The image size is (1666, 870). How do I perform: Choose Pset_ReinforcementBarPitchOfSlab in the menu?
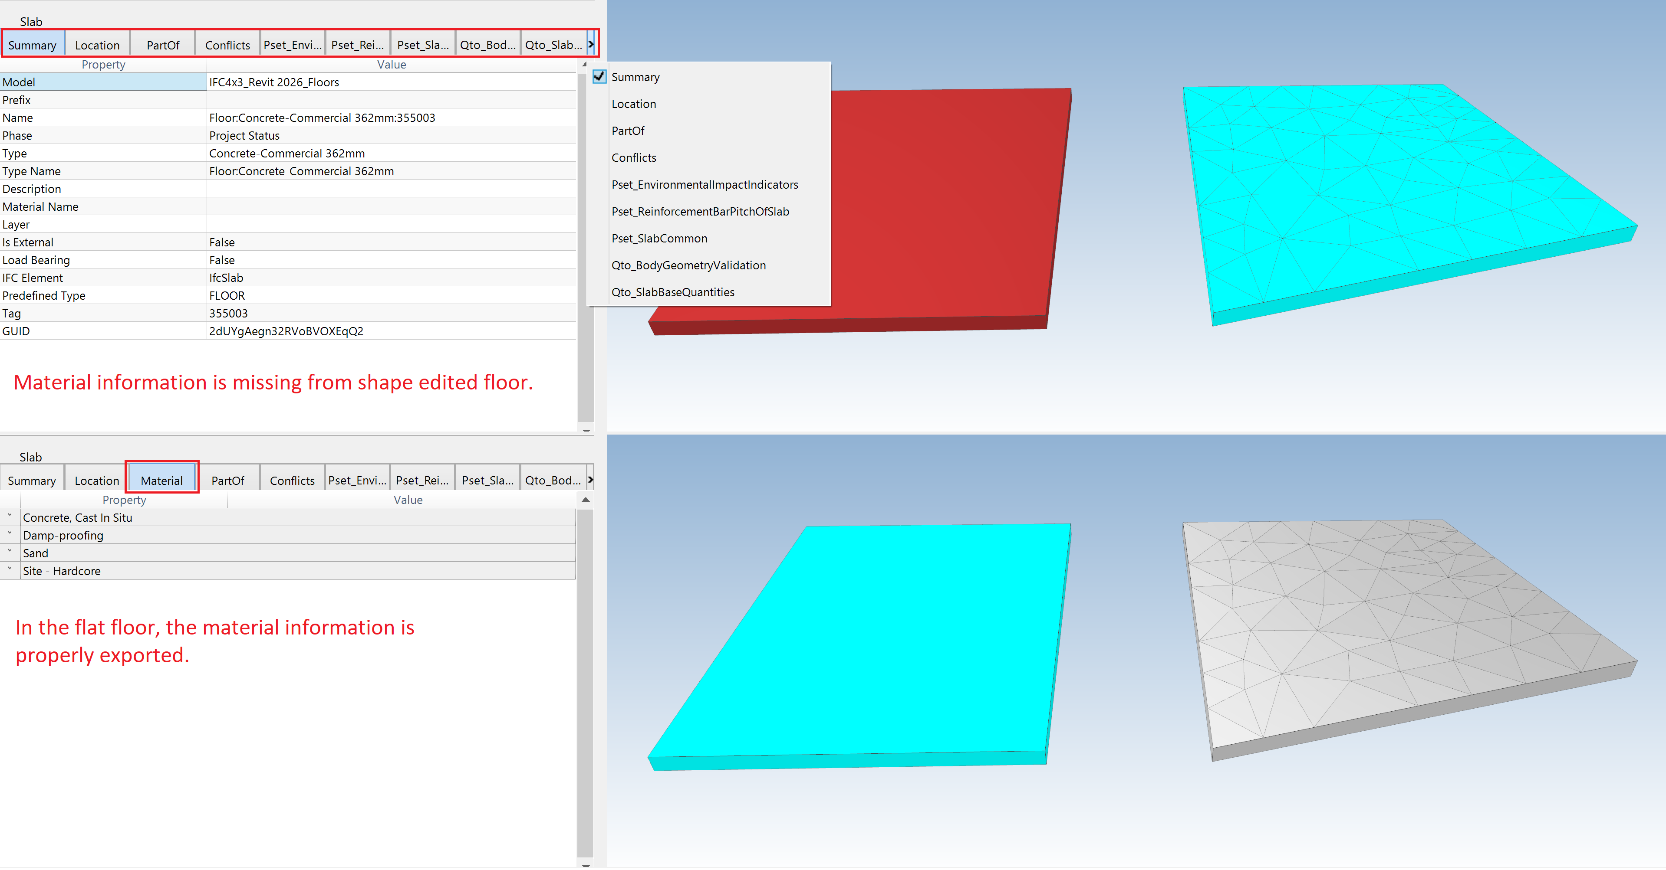click(701, 211)
